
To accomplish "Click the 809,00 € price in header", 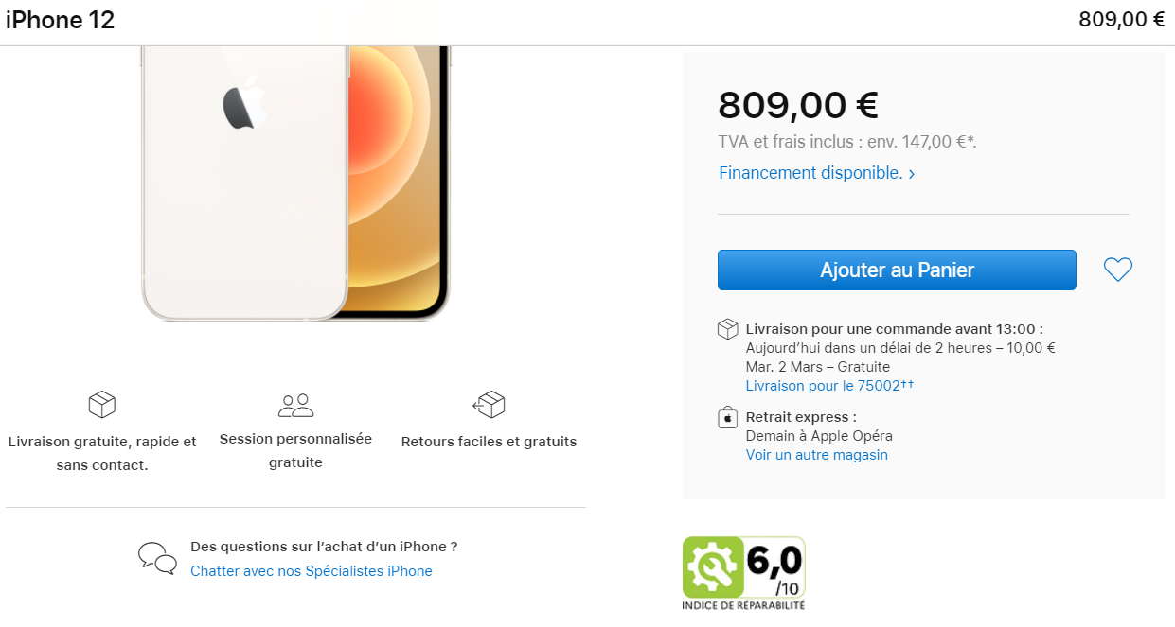I will tap(1122, 20).
